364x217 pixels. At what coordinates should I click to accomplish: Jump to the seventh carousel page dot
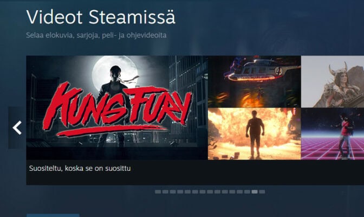click(x=203, y=192)
